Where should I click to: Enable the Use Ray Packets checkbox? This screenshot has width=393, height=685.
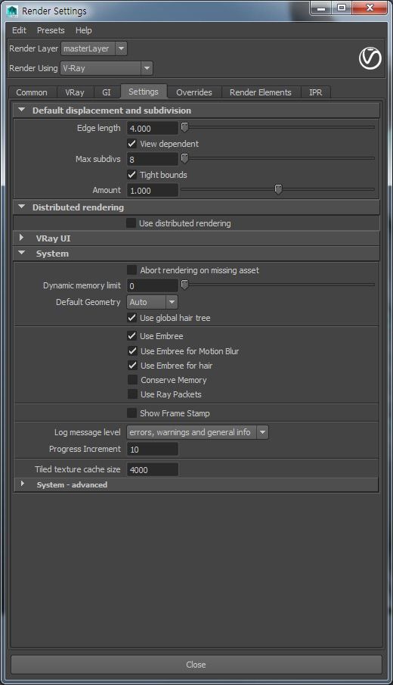coord(132,394)
